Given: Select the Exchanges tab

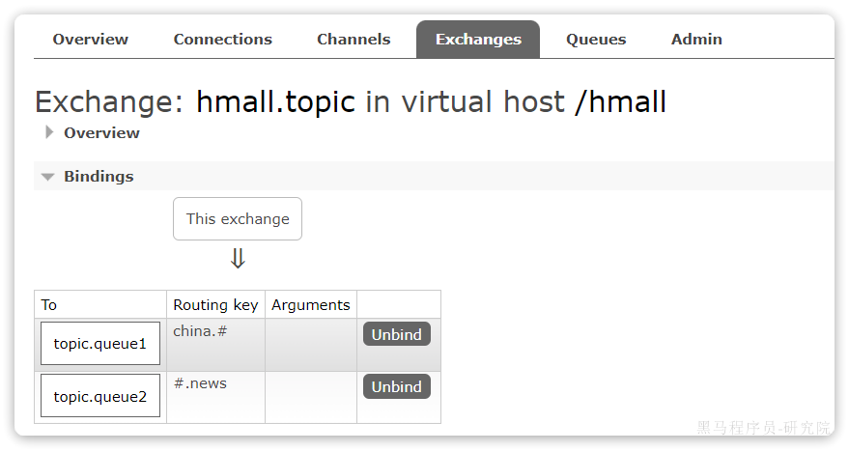Looking at the screenshot, I should [x=478, y=40].
